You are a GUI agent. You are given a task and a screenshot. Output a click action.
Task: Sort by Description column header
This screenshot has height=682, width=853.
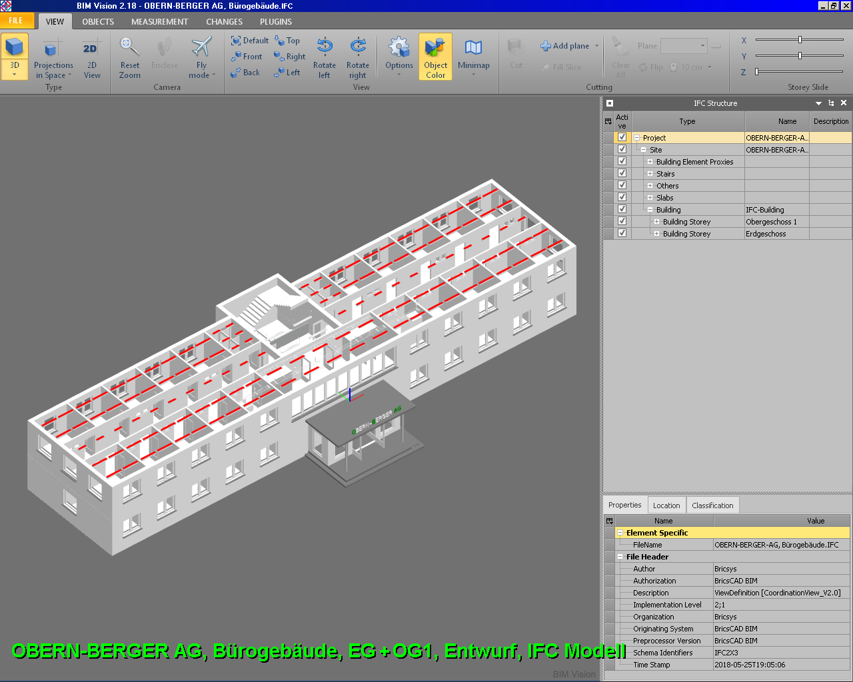831,121
